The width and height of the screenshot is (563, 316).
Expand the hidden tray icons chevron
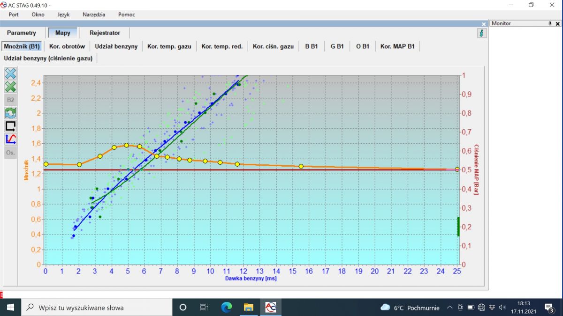pyautogui.click(x=449, y=308)
